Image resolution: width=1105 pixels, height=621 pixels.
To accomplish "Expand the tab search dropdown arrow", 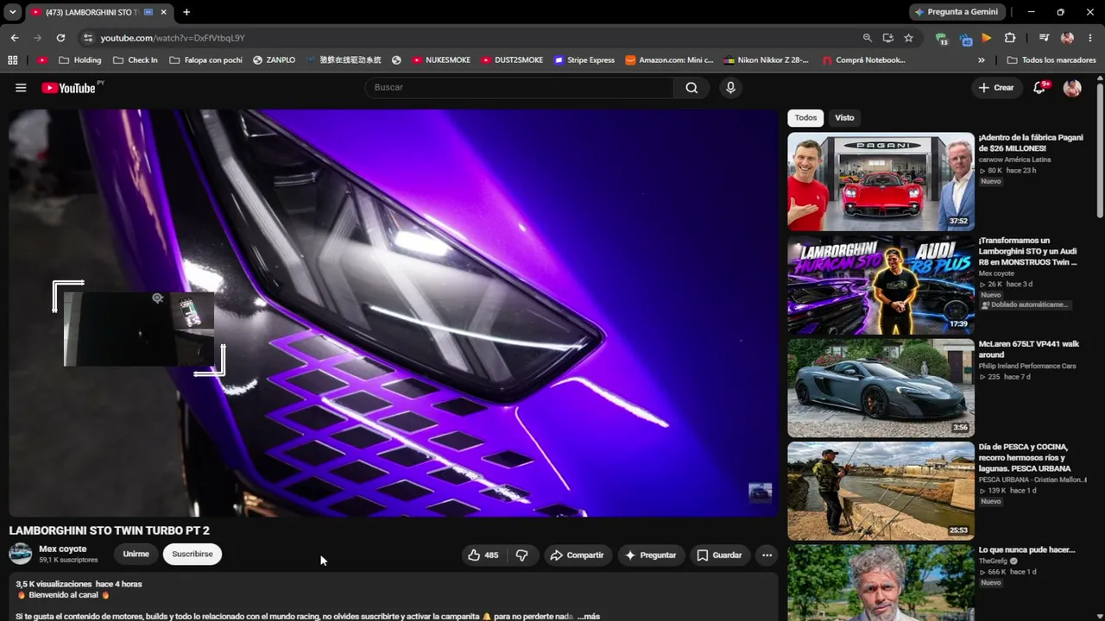I will (x=13, y=12).
